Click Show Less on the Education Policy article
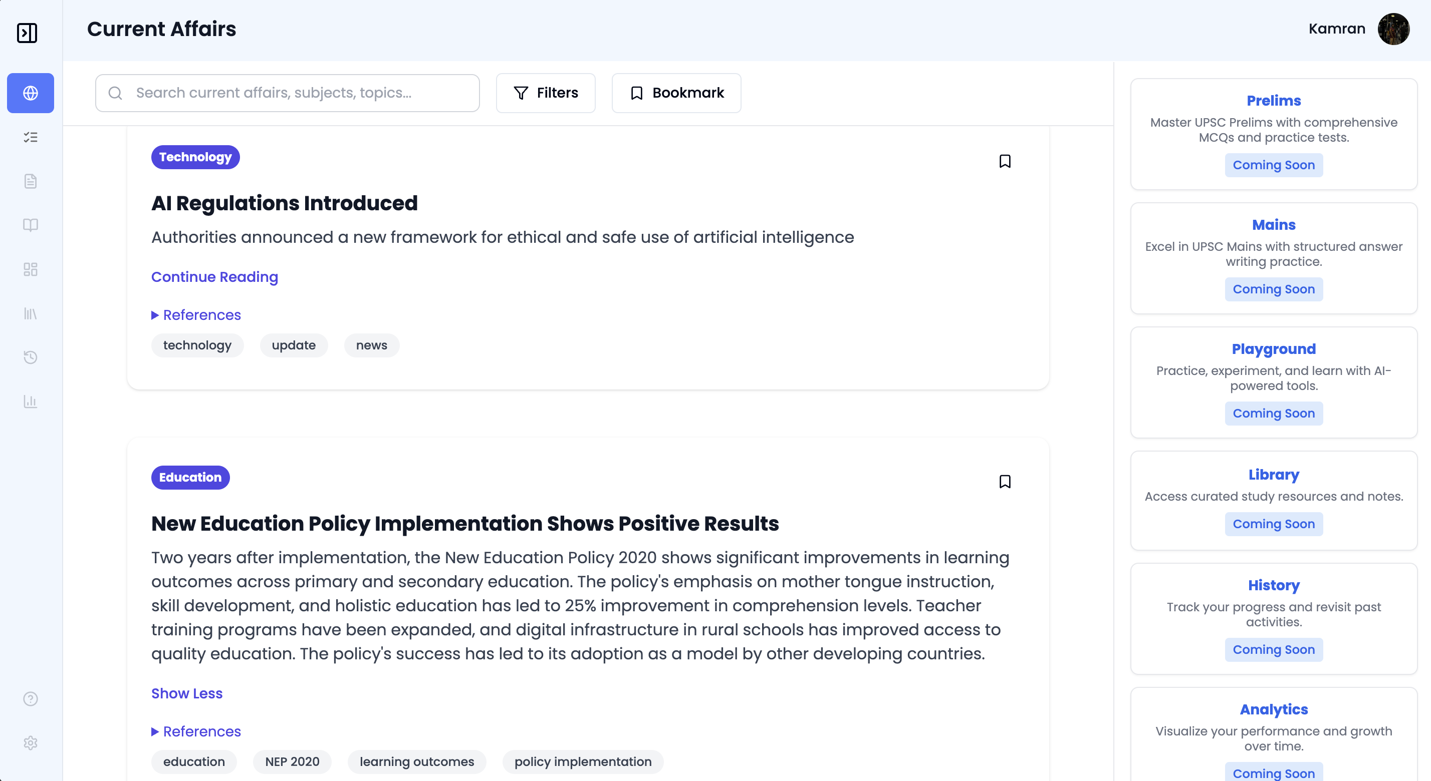The width and height of the screenshot is (1431, 781). point(186,693)
